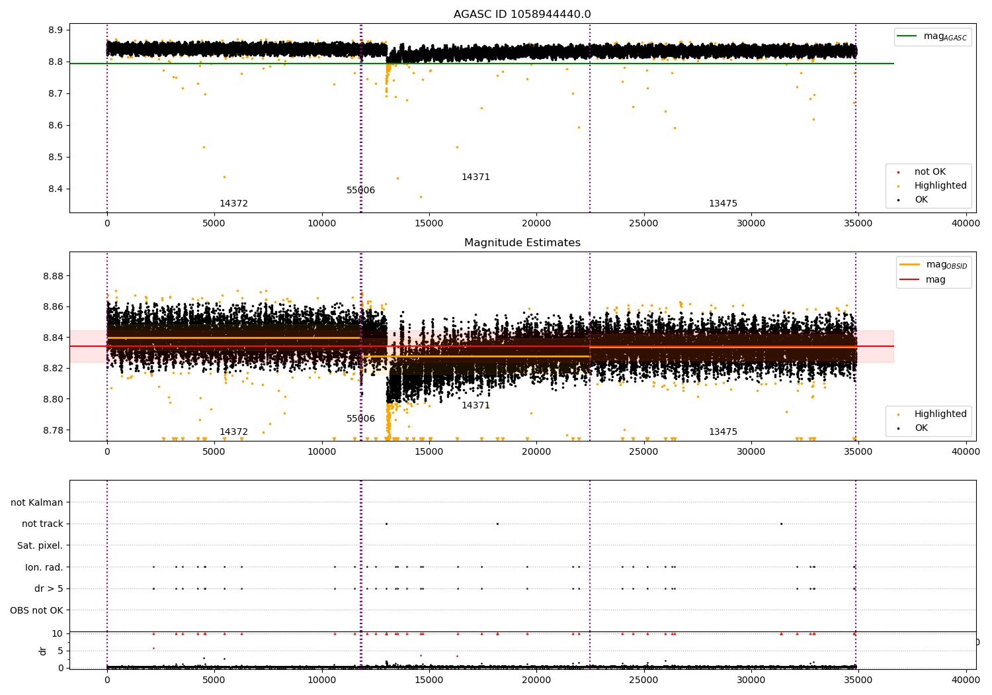This screenshot has width=992, height=695.
Task: Click obsid label 14372 in the AGASC ID plot
Action: (233, 204)
